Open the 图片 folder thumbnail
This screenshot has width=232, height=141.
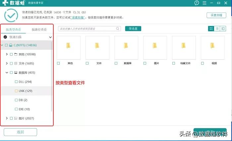click(x=155, y=48)
